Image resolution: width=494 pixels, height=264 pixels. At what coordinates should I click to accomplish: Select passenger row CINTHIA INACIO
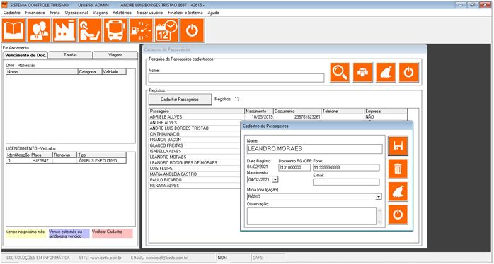coord(195,134)
